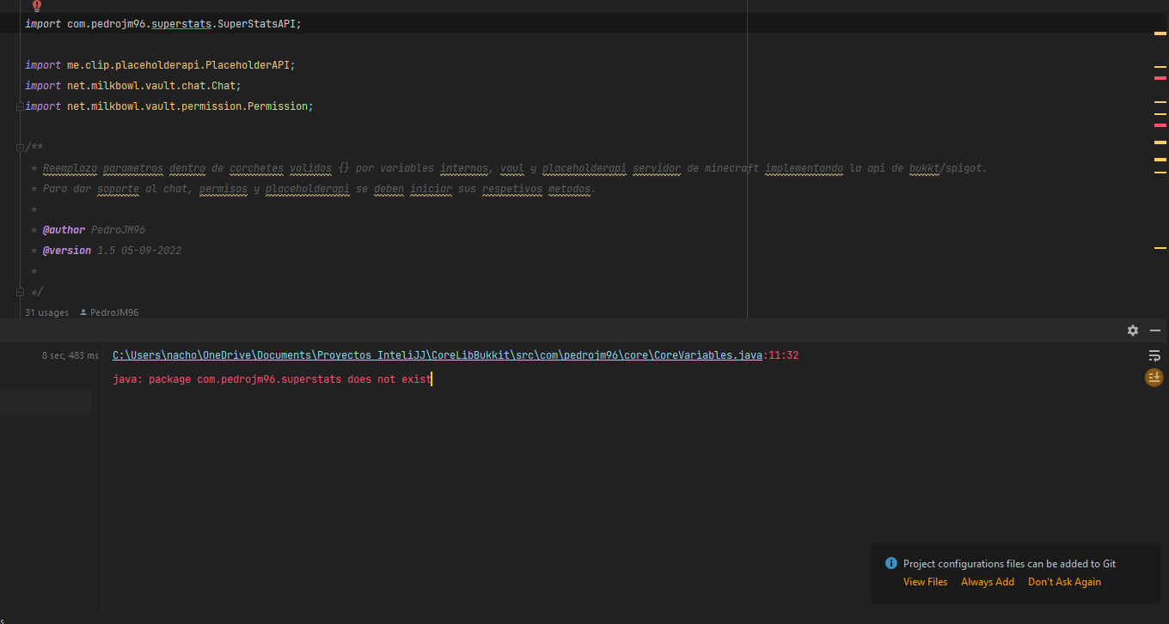1169x624 pixels.
Task: Collapse the imports fold marker at Permission line
Action: pos(20,106)
